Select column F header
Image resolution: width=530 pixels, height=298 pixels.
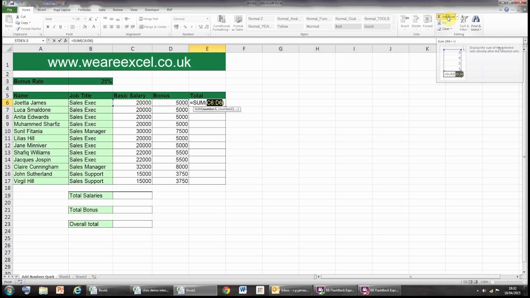[244, 49]
